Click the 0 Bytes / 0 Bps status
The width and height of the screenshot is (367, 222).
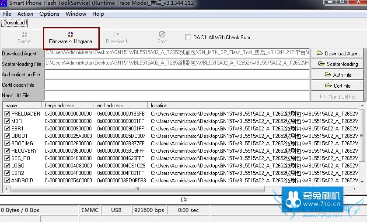20,210
